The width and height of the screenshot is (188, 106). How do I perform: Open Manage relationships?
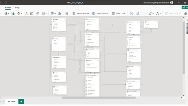[67, 13]
